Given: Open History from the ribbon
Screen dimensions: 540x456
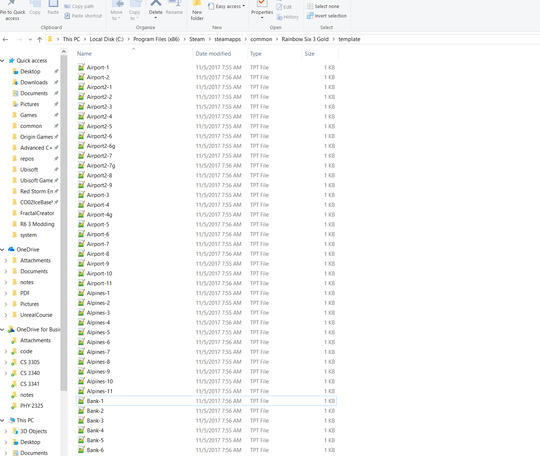Looking at the screenshot, I should coord(288,17).
